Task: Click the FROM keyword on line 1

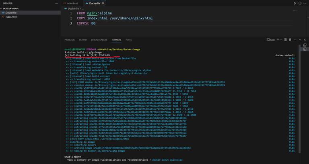Action: pyautogui.click(x=81, y=13)
